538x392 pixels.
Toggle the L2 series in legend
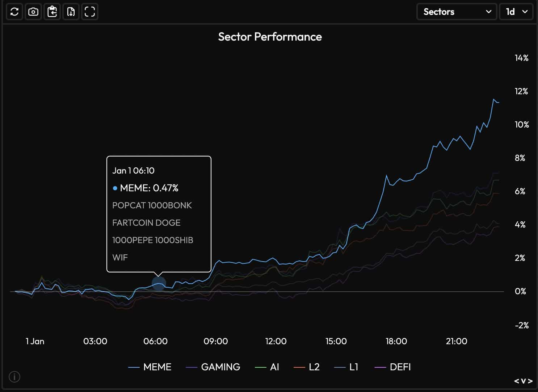pos(306,367)
